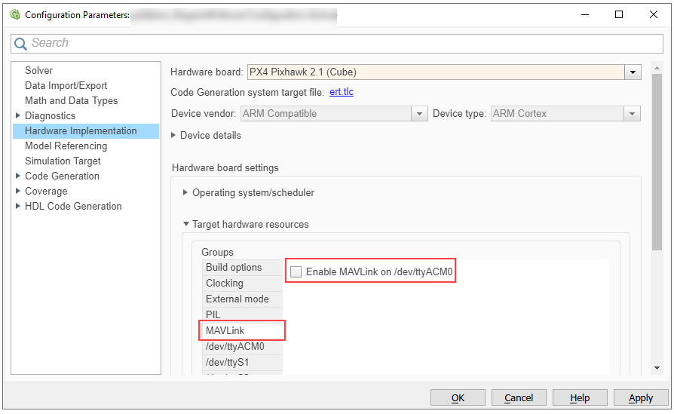Click the Configuration Parameters gear icon
This screenshot has height=414, width=674.
15,15
